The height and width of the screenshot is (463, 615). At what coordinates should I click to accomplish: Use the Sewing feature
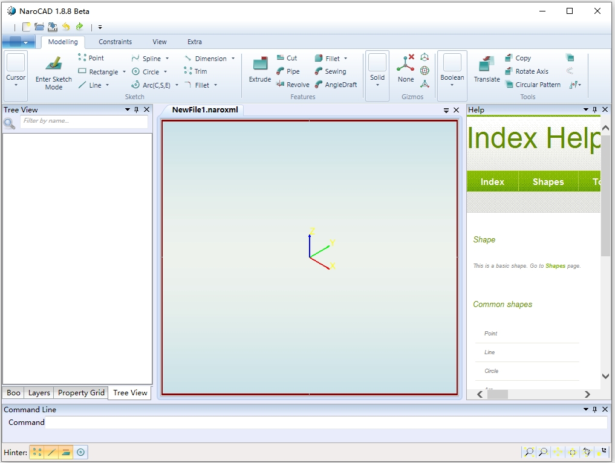tap(330, 71)
